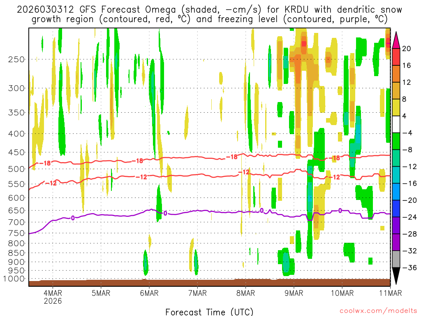The width and height of the screenshot is (421, 316).
Task: Click the red -12 contour label near 4MAR
Action: click(51, 183)
